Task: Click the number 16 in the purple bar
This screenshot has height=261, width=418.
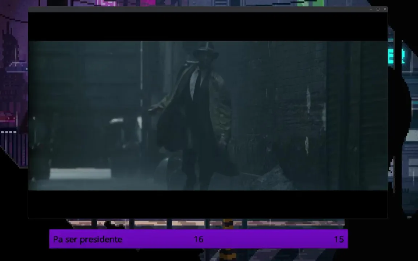Action: 198,239
